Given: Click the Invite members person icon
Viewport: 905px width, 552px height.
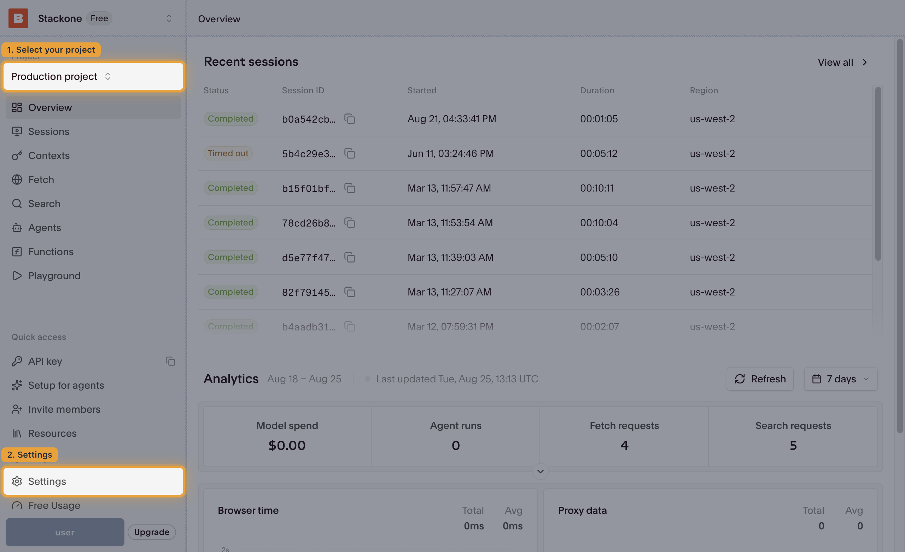Looking at the screenshot, I should (17, 409).
